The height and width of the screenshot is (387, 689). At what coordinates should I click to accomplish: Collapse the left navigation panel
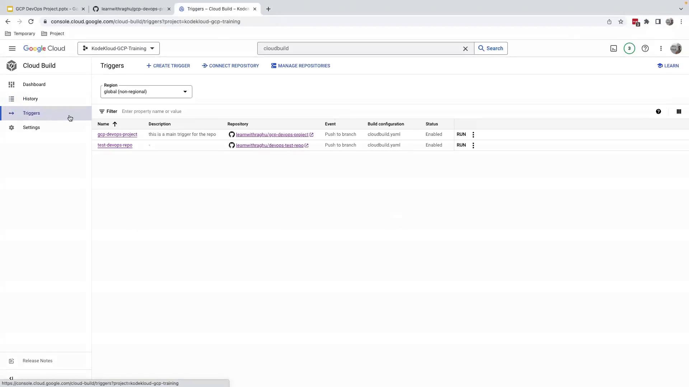coord(11,378)
